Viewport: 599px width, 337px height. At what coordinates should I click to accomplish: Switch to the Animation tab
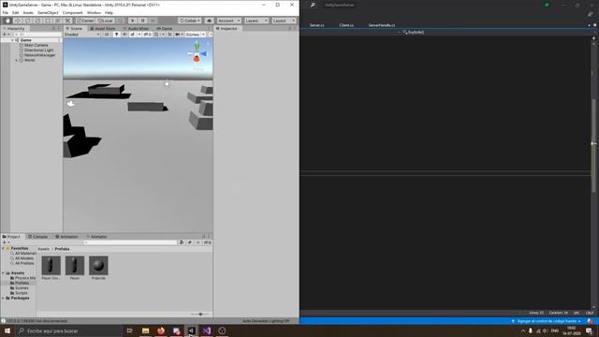point(66,237)
